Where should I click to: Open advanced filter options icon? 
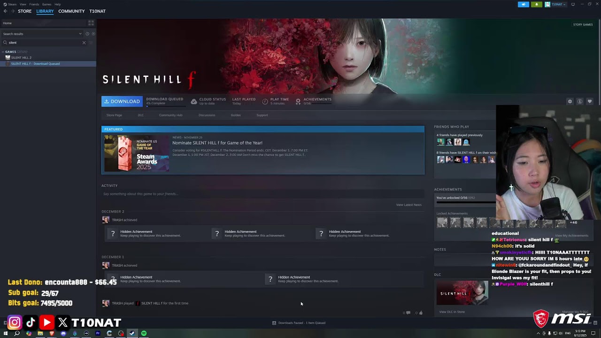[x=91, y=43]
